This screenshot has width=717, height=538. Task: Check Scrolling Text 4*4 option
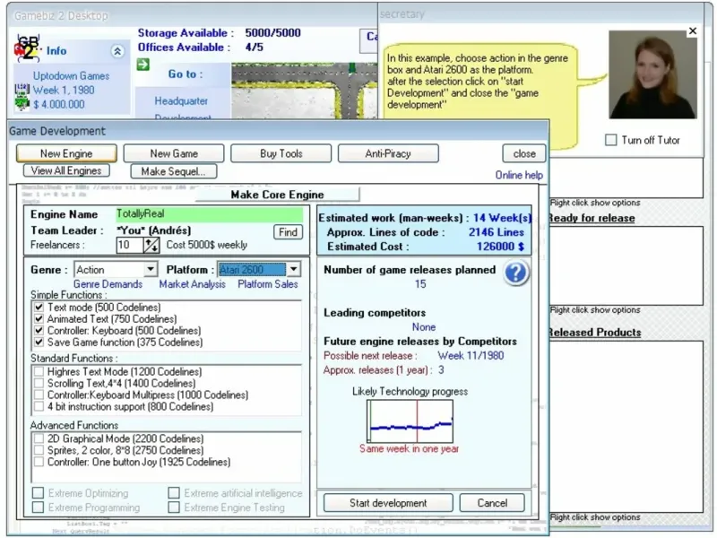(39, 384)
